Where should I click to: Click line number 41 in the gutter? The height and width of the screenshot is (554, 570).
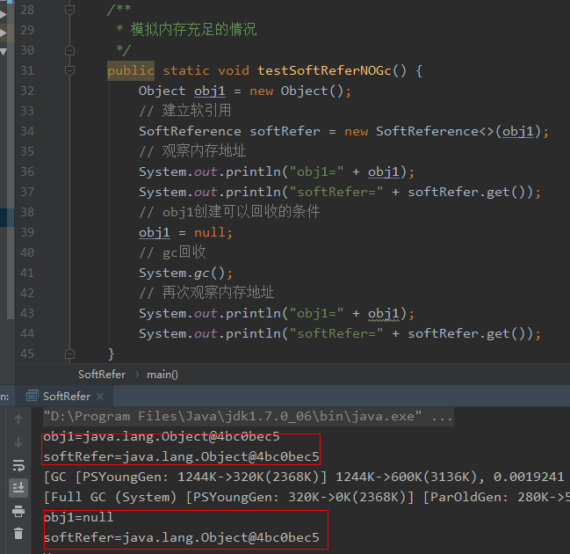pyautogui.click(x=27, y=273)
